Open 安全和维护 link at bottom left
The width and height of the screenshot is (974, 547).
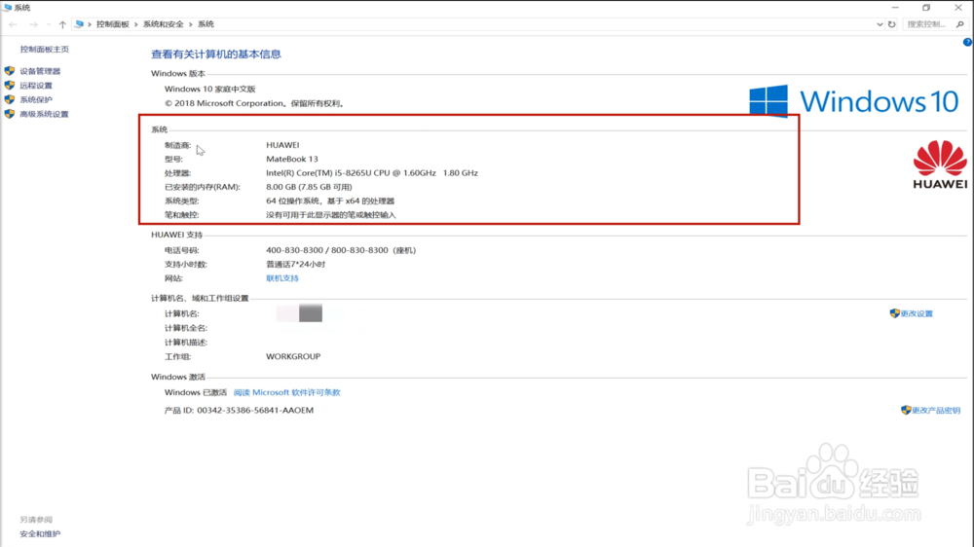(x=40, y=534)
